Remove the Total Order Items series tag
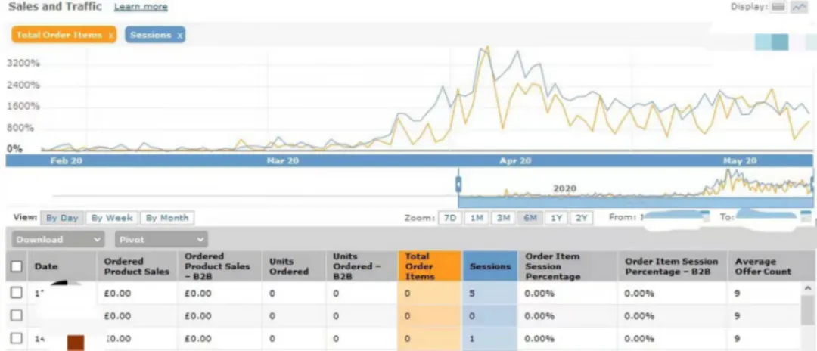This screenshot has width=817, height=351. tap(111, 36)
